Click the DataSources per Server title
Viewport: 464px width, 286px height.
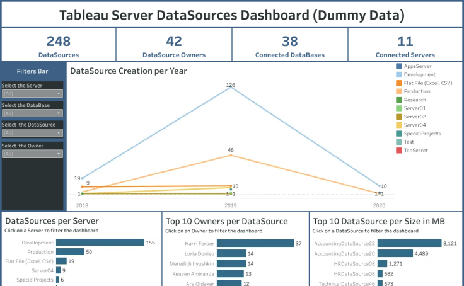(52, 221)
